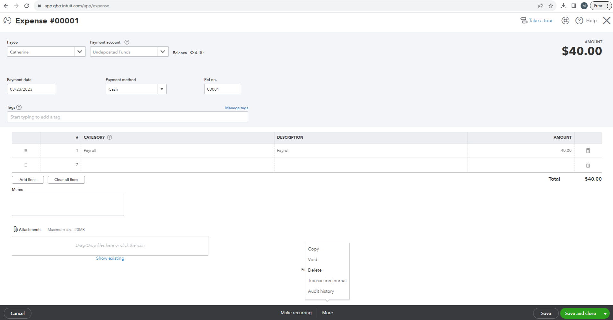Viewport: 613px width, 320px height.
Task: Click the Take a tour link
Action: coord(537,21)
